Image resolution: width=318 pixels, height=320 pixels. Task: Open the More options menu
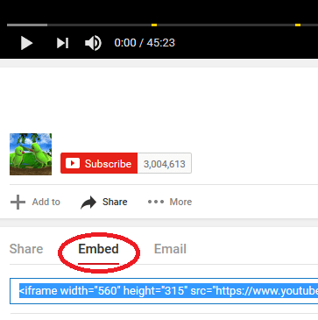(170, 202)
